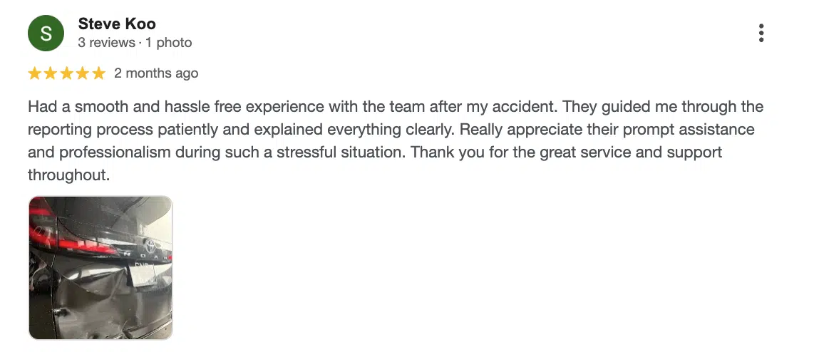Click the sentence starting "Had a smooth"
The width and height of the screenshot is (814, 352).
coord(293,107)
